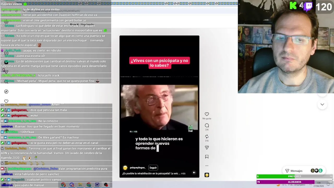Open Search magnifier icon in Instagram sidebar
The image size is (334, 188).
pos(6,82)
